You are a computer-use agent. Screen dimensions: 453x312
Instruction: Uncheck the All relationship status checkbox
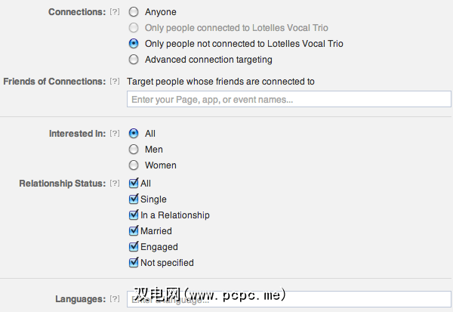[x=134, y=184]
